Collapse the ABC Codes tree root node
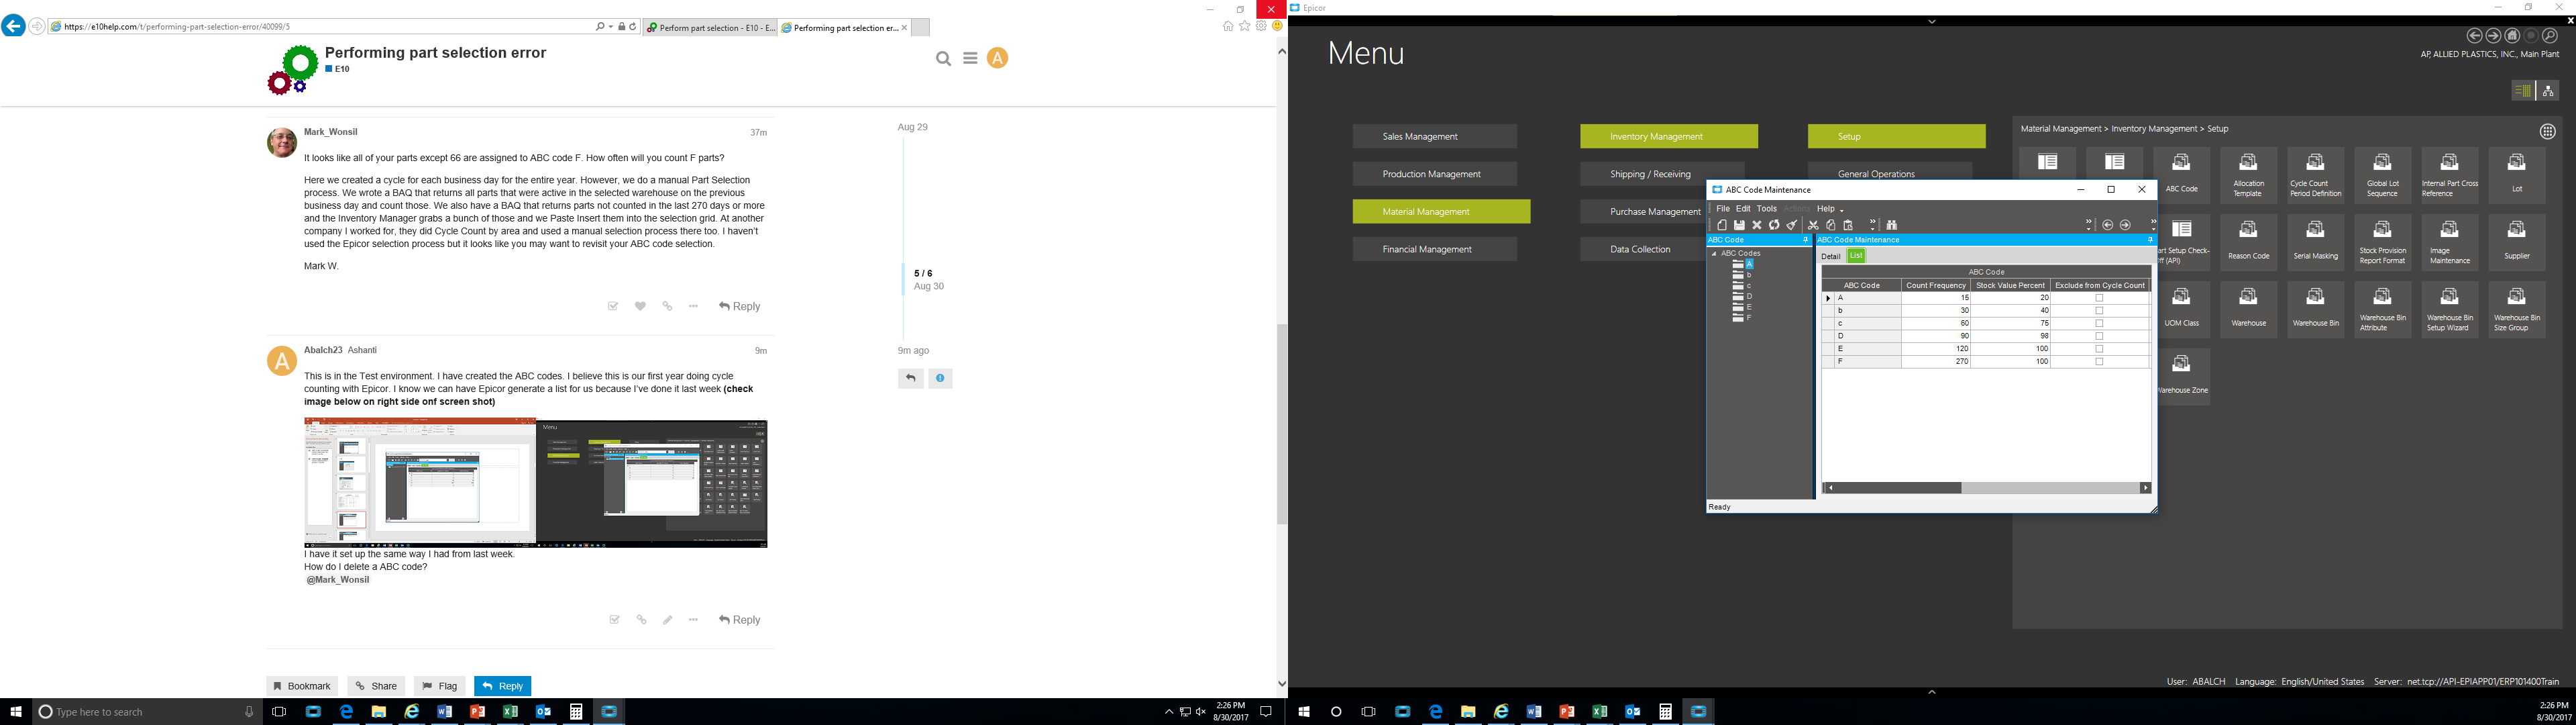 coord(1714,253)
